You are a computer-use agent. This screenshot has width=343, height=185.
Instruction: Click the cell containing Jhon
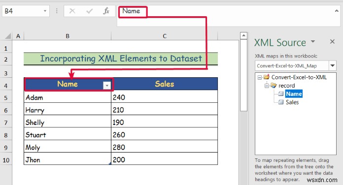click(68, 158)
